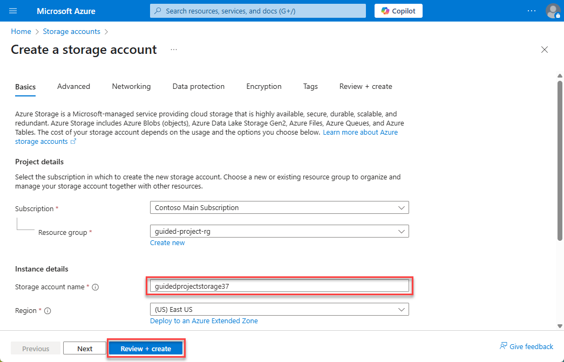Click the info icon beside Region
Viewport: 564px width, 362px height.
(x=47, y=311)
